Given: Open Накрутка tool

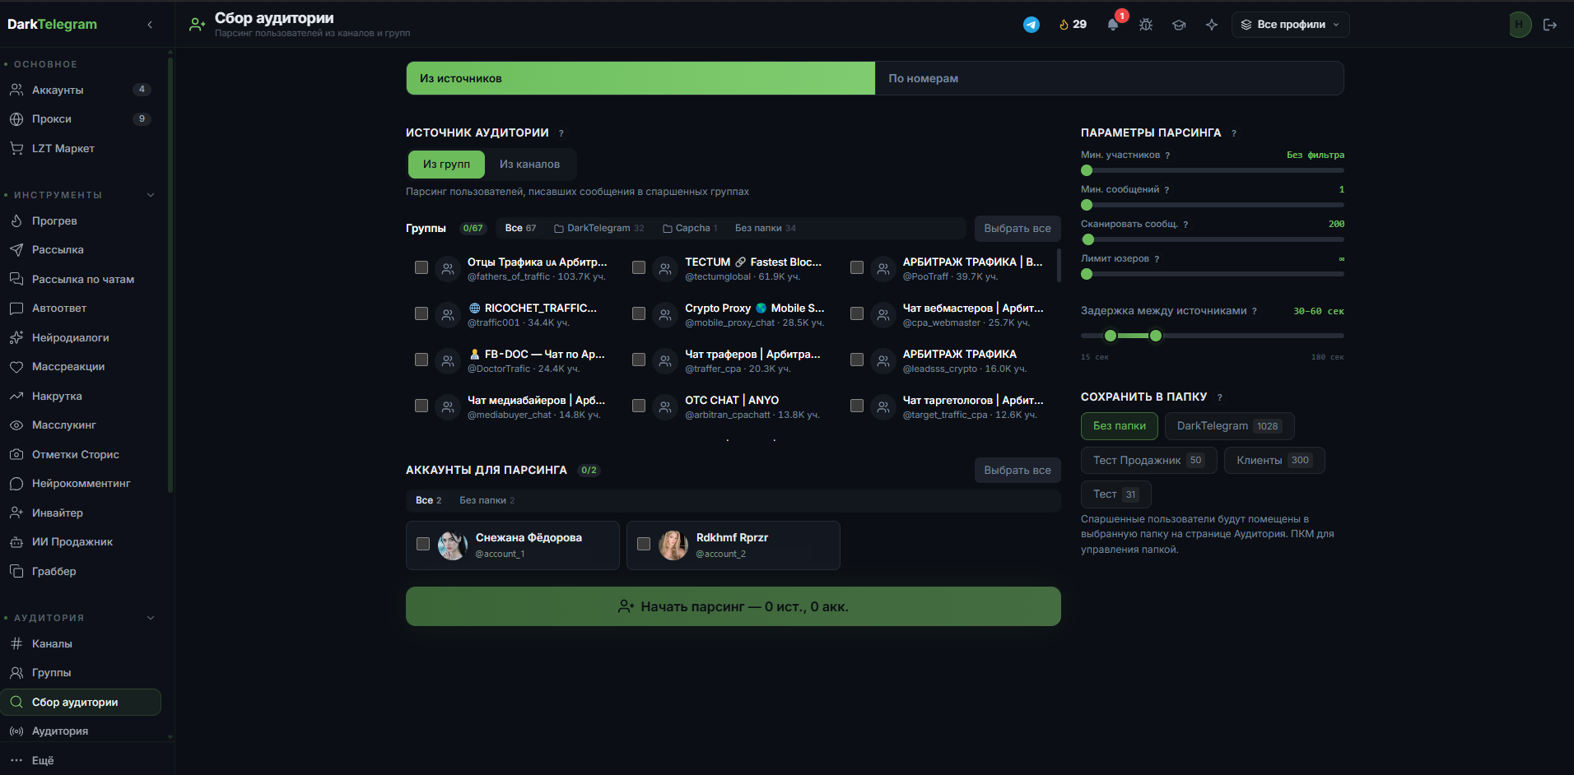Looking at the screenshot, I should (x=81, y=396).
